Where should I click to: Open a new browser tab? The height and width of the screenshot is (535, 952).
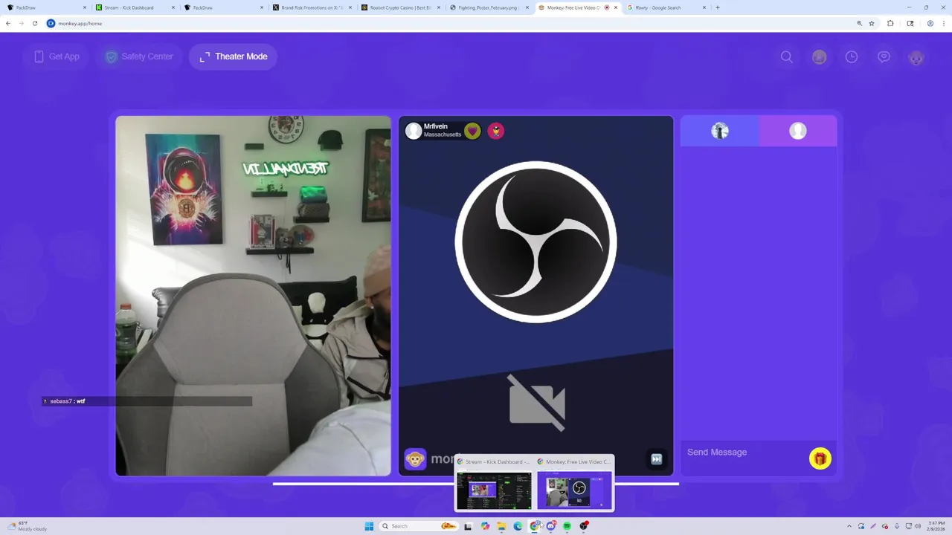(718, 7)
